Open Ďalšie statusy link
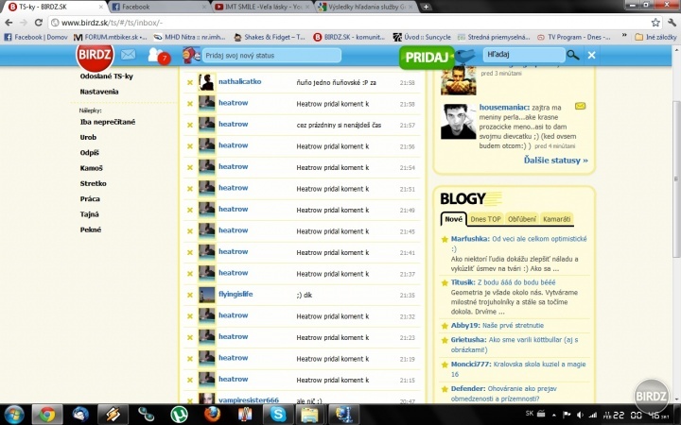 coord(555,161)
